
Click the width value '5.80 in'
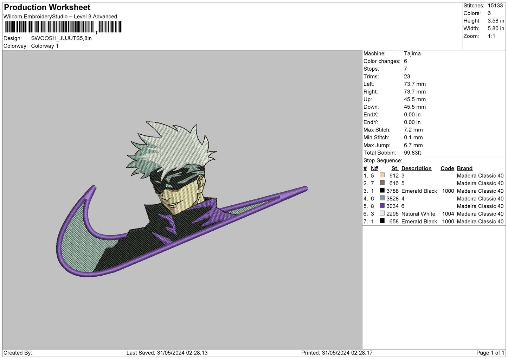(x=496, y=28)
